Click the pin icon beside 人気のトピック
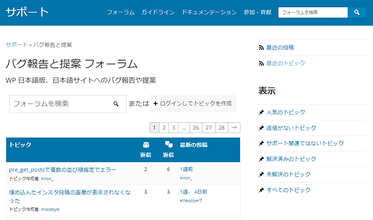The image size is (373, 220). pyautogui.click(x=261, y=112)
